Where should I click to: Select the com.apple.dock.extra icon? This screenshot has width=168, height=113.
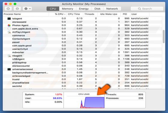pos(9,29)
